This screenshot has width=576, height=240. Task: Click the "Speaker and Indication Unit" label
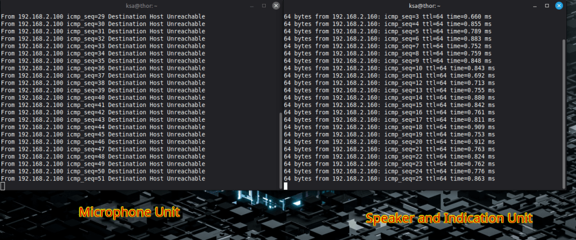[x=448, y=218]
